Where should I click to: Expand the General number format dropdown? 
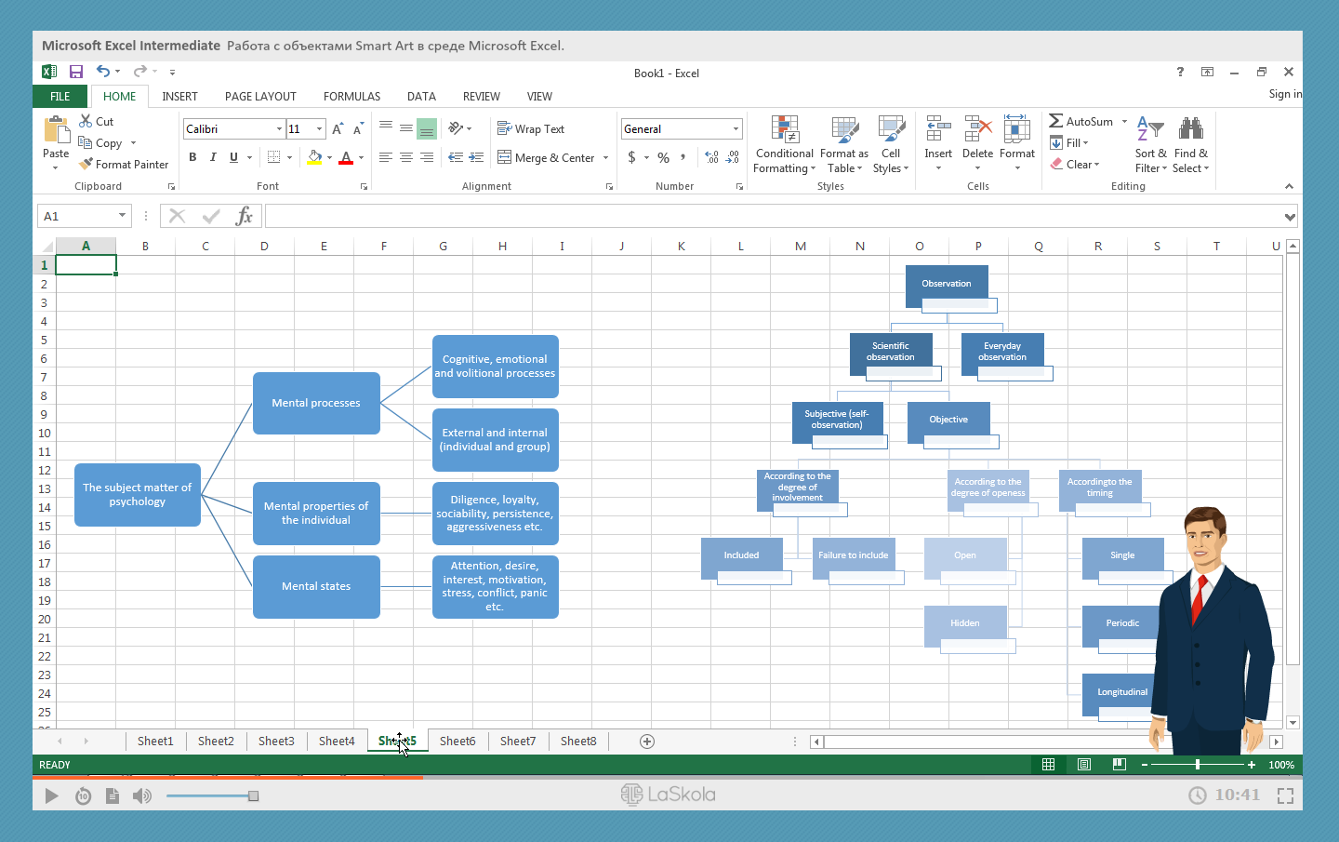click(736, 129)
